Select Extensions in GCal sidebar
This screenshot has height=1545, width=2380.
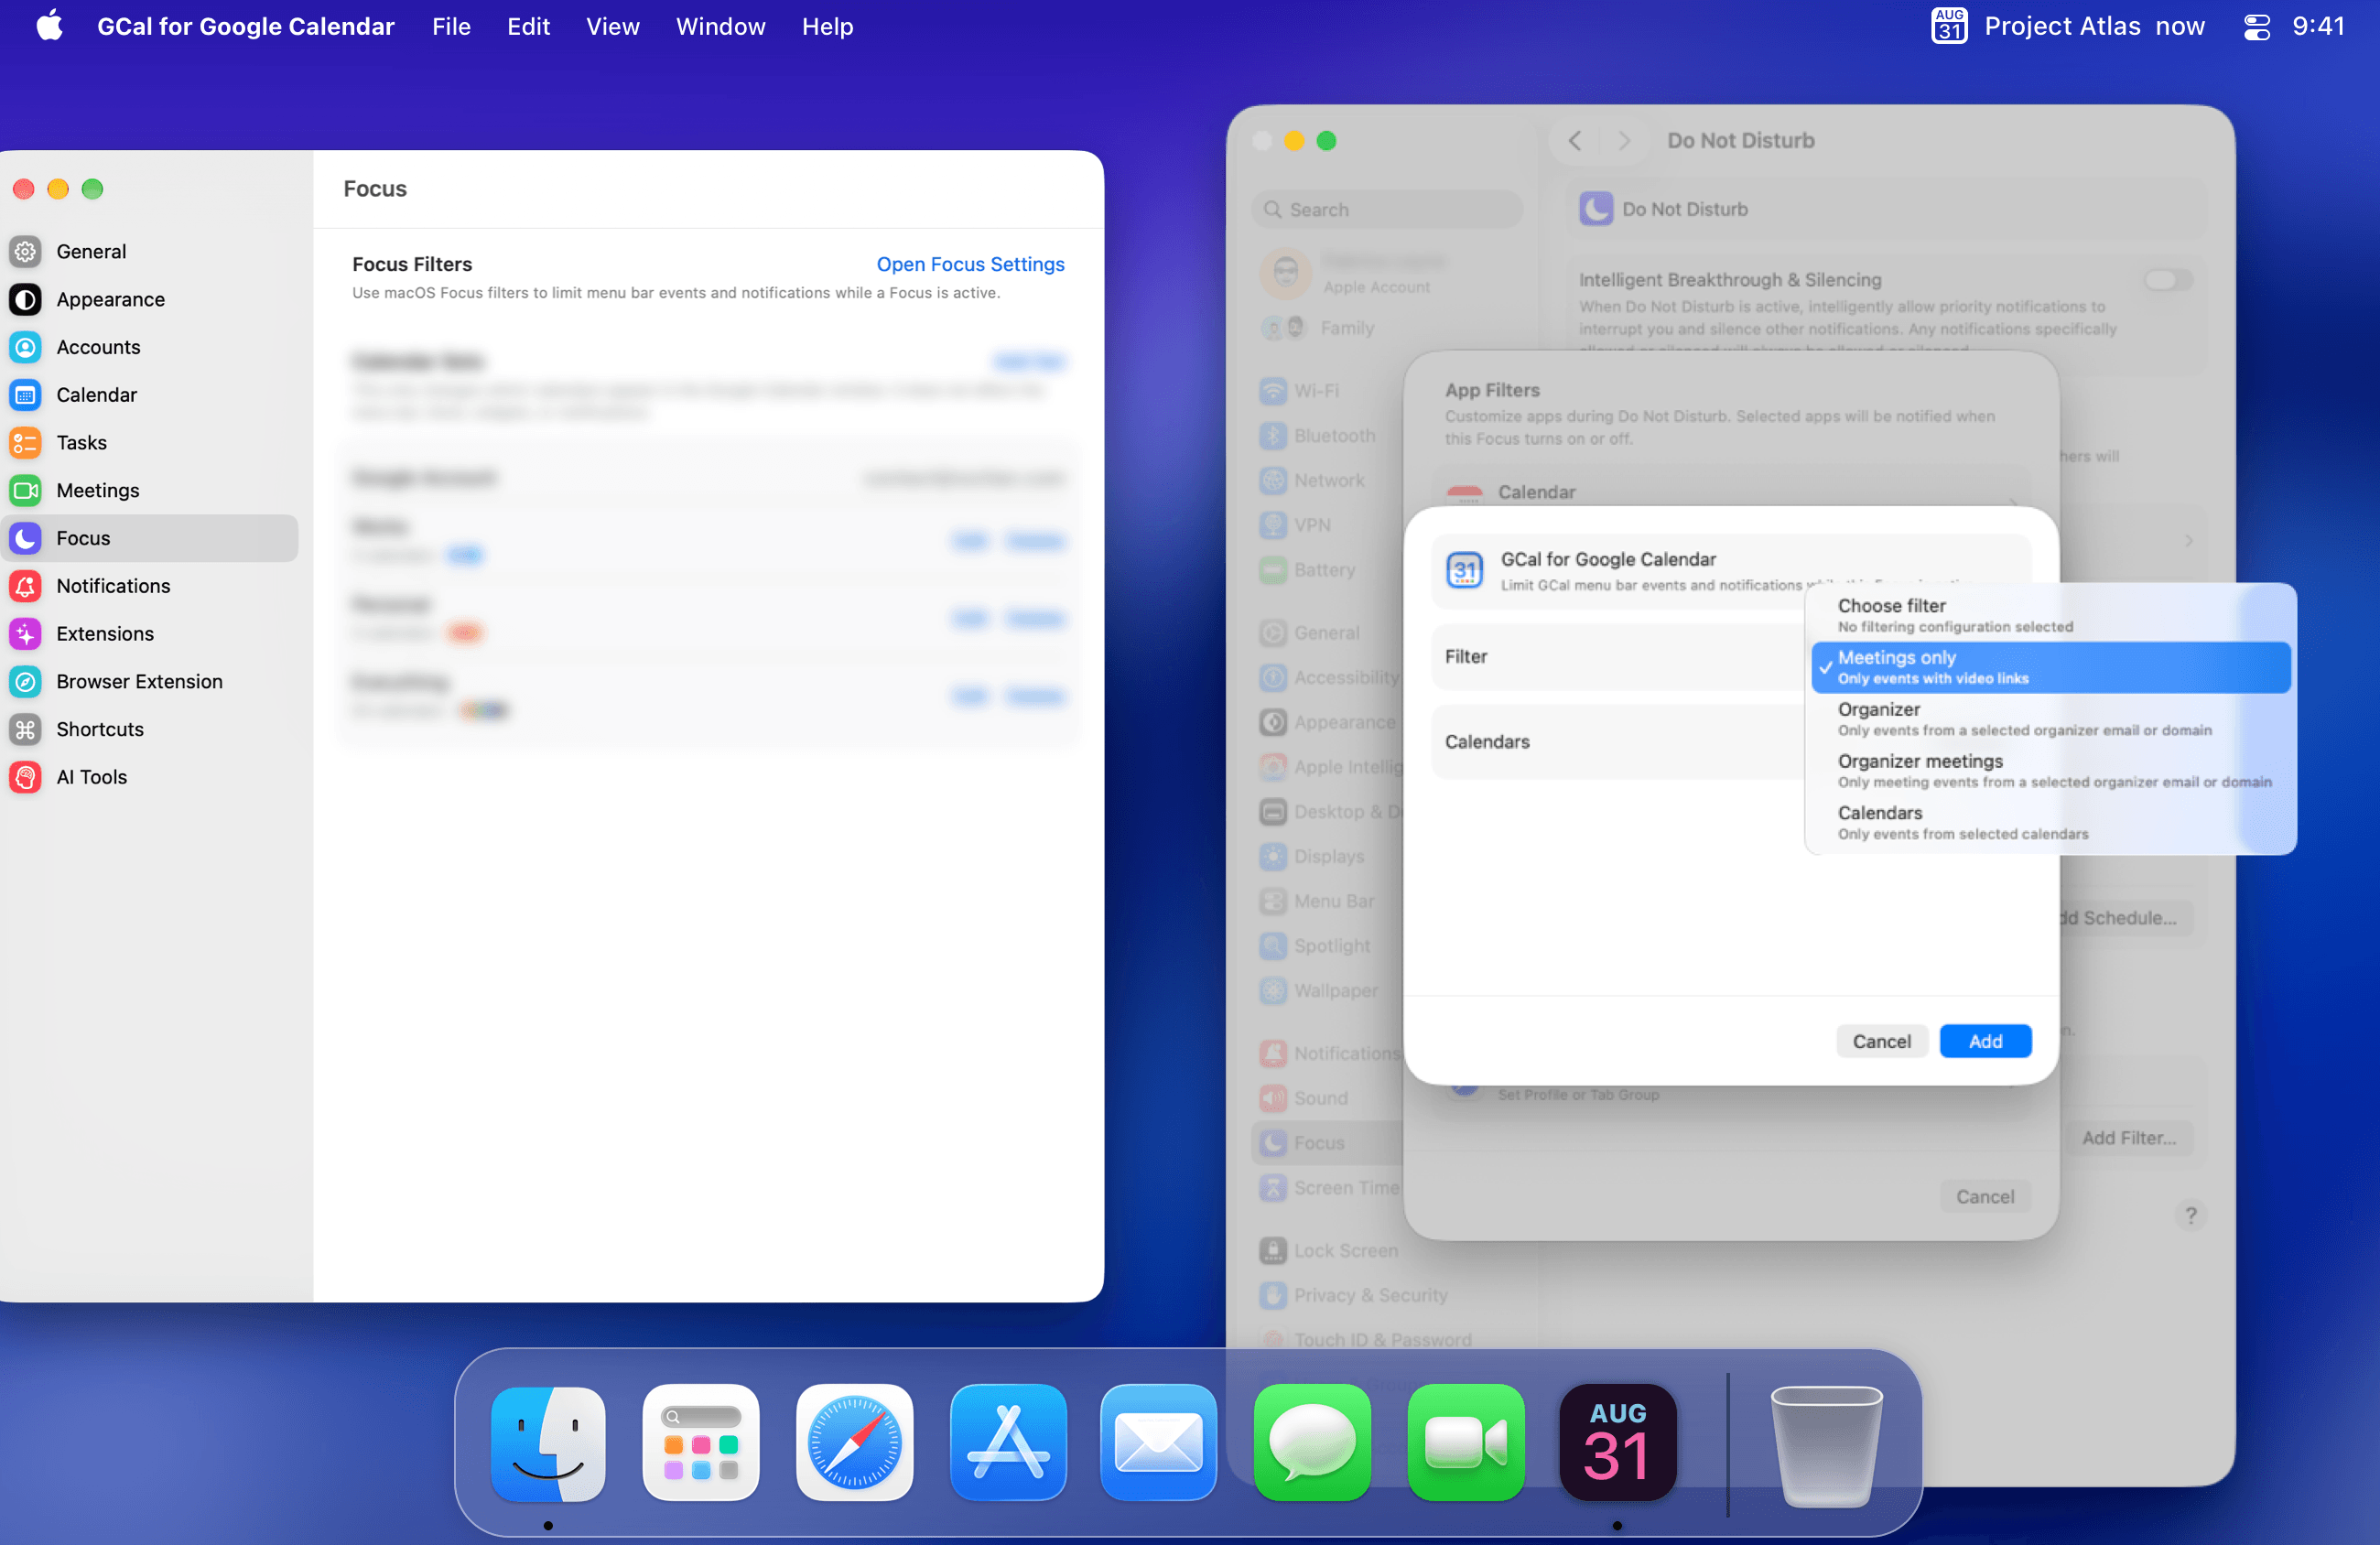tap(150, 634)
